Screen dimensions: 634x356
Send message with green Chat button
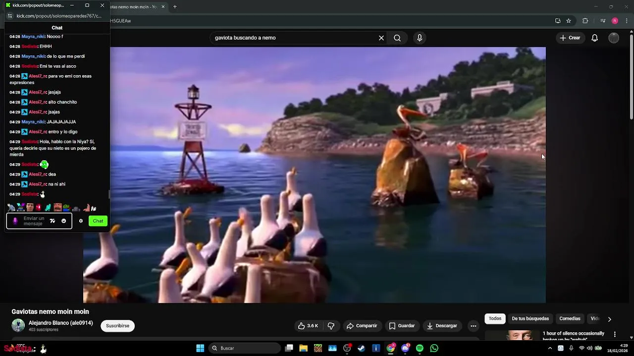tap(98, 221)
